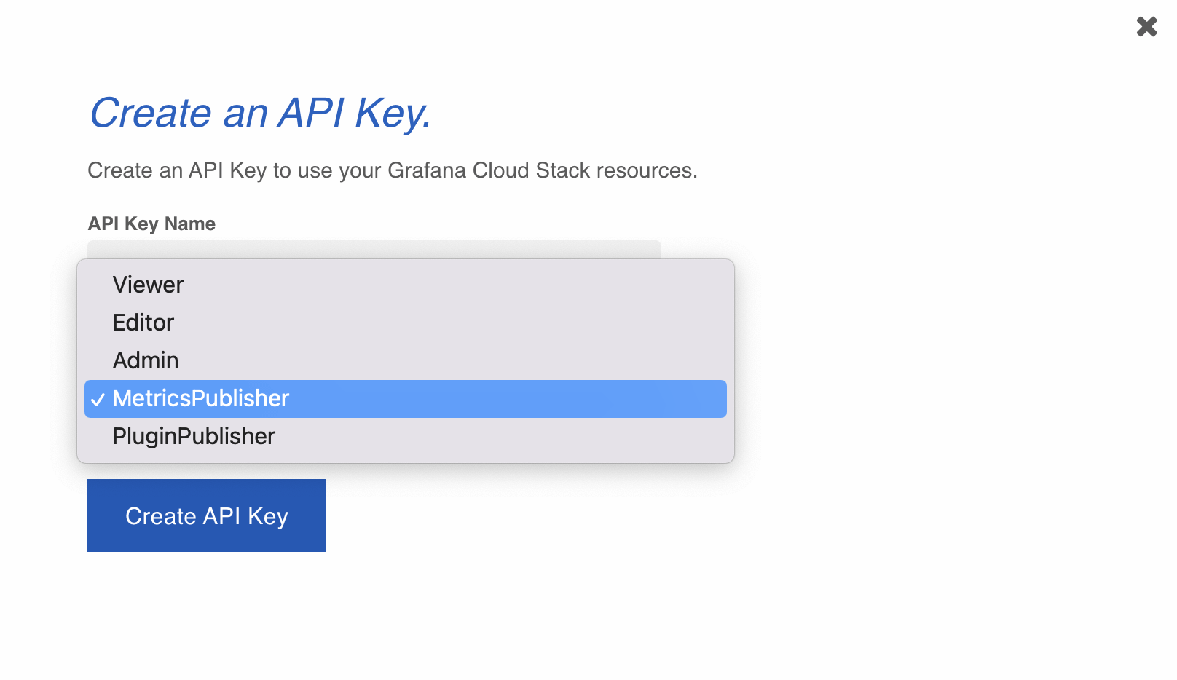Click 'API' in the blue heading
The image size is (1177, 680).
point(311,114)
